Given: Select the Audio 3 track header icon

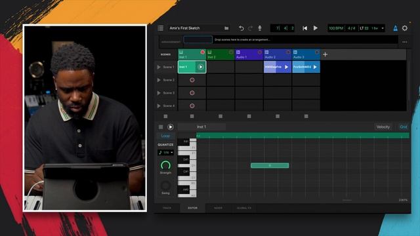Looking at the screenshot, I should pos(295,52).
